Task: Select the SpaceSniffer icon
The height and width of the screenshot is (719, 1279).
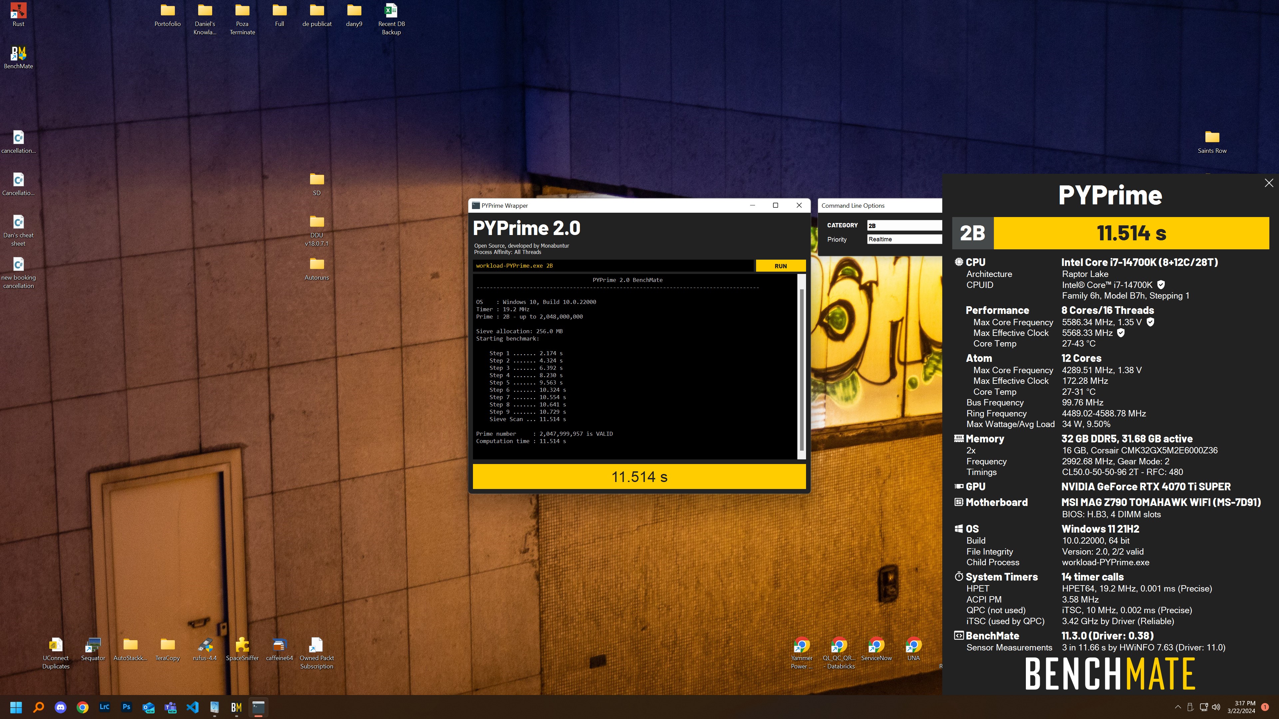Action: click(x=242, y=649)
